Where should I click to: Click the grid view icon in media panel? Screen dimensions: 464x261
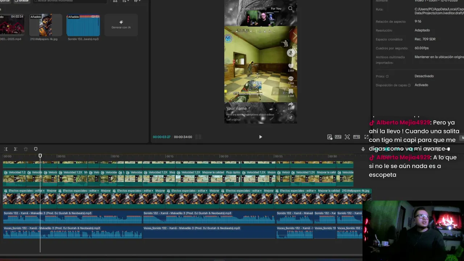(x=115, y=1)
